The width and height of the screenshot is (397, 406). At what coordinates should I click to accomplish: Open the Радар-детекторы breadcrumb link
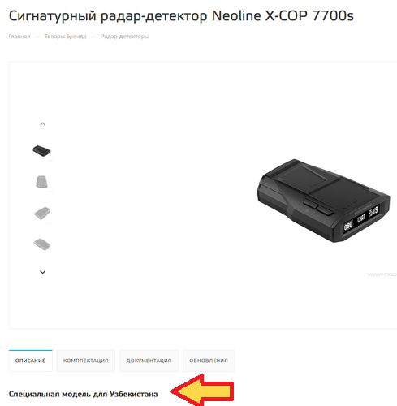point(124,37)
